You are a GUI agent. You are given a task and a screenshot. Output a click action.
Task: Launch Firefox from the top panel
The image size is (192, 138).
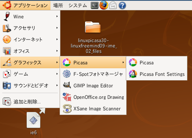click(104, 5)
